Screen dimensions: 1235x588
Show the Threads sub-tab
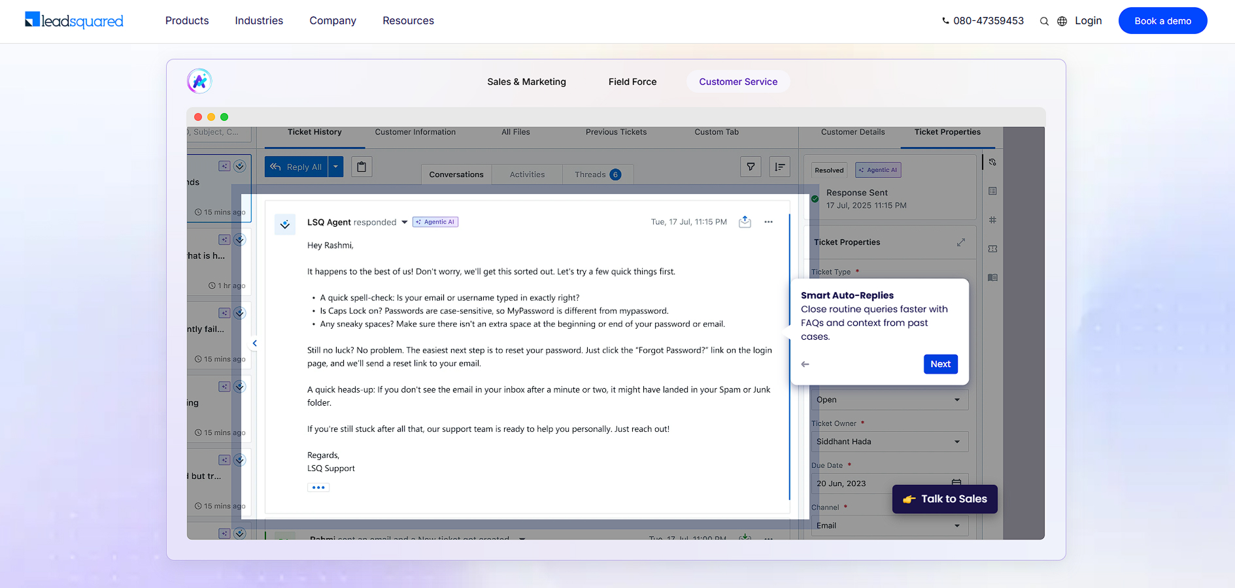click(598, 174)
